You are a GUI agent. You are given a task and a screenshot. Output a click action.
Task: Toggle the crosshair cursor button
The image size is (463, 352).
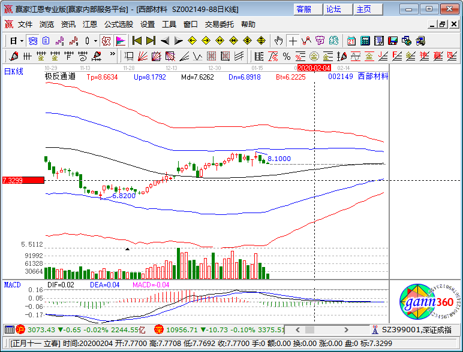(293, 41)
